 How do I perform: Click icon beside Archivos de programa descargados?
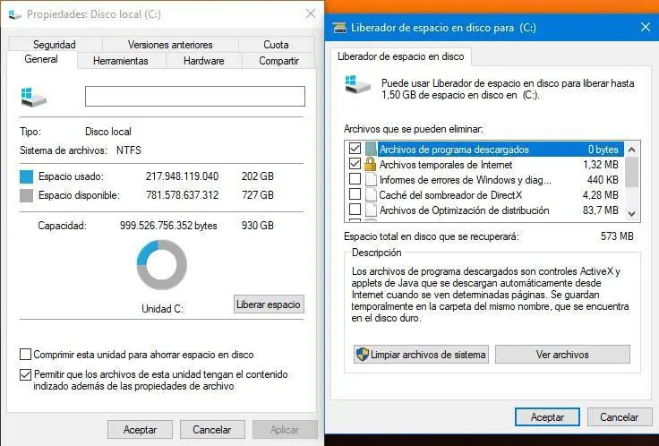371,150
